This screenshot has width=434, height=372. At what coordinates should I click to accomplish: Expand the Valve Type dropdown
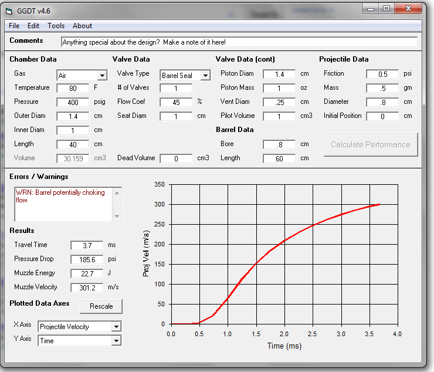coord(205,76)
